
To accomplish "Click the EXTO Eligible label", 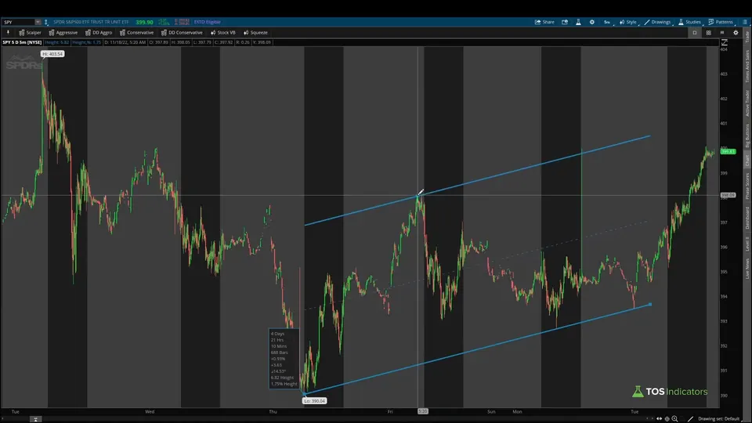I will (207, 22).
